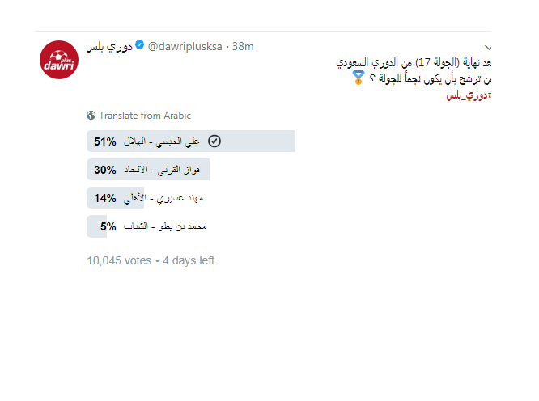
Task: Click Translate from Arabic link
Action: coord(145,116)
